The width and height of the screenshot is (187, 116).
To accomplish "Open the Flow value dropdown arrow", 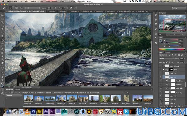I will [x=67, y=8].
